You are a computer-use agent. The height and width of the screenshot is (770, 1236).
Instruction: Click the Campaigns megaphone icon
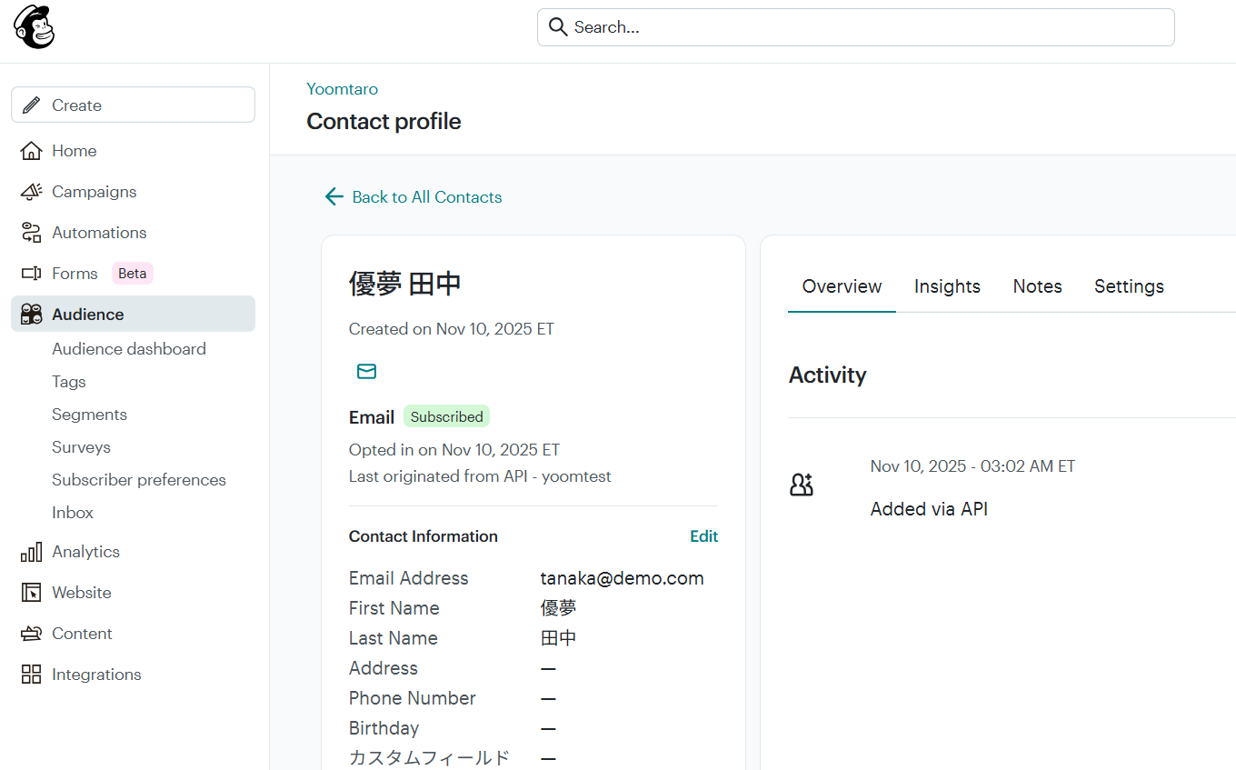tap(31, 192)
